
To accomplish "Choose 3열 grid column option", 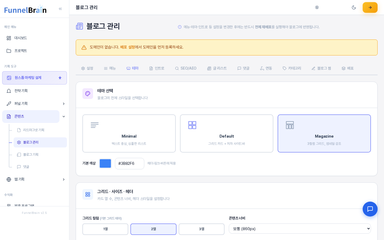I will point(202,229).
